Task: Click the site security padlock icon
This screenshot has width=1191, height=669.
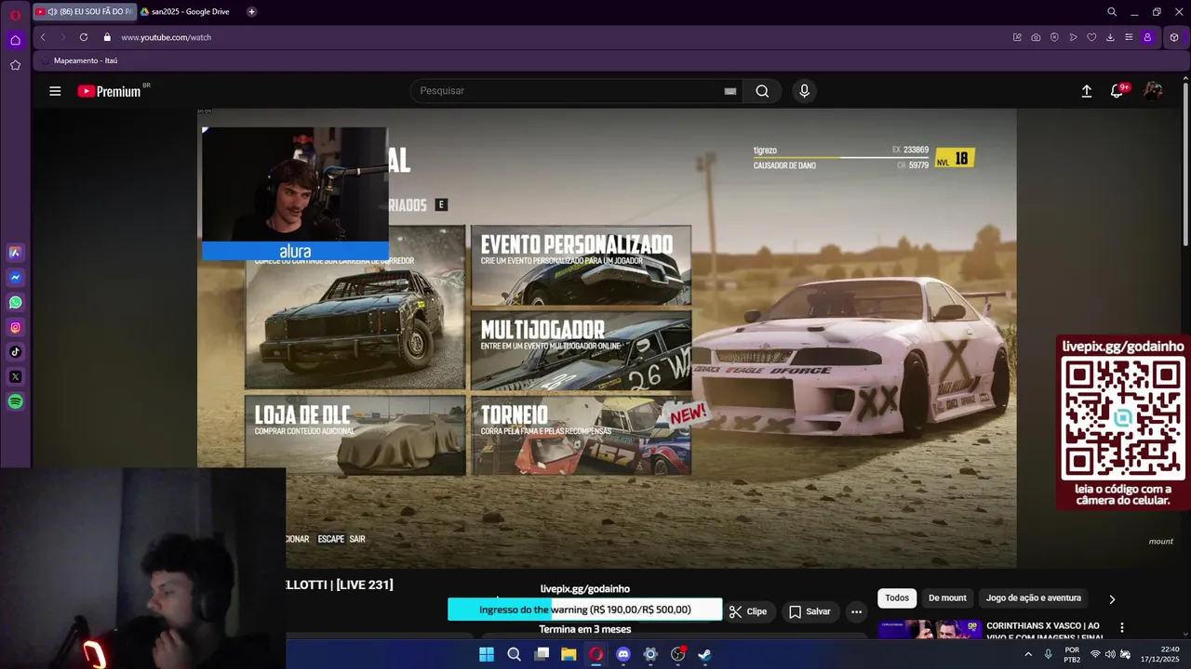Action: click(x=107, y=37)
